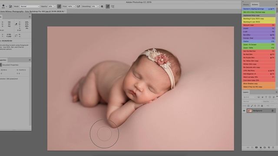Filter layers by type layers icon
278x156 pixels.
pos(266,97)
